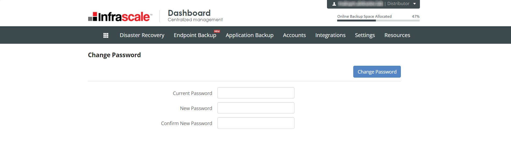Viewport: 511px width, 142px height.
Task: Click the 47% allocation value
Action: [416, 16]
